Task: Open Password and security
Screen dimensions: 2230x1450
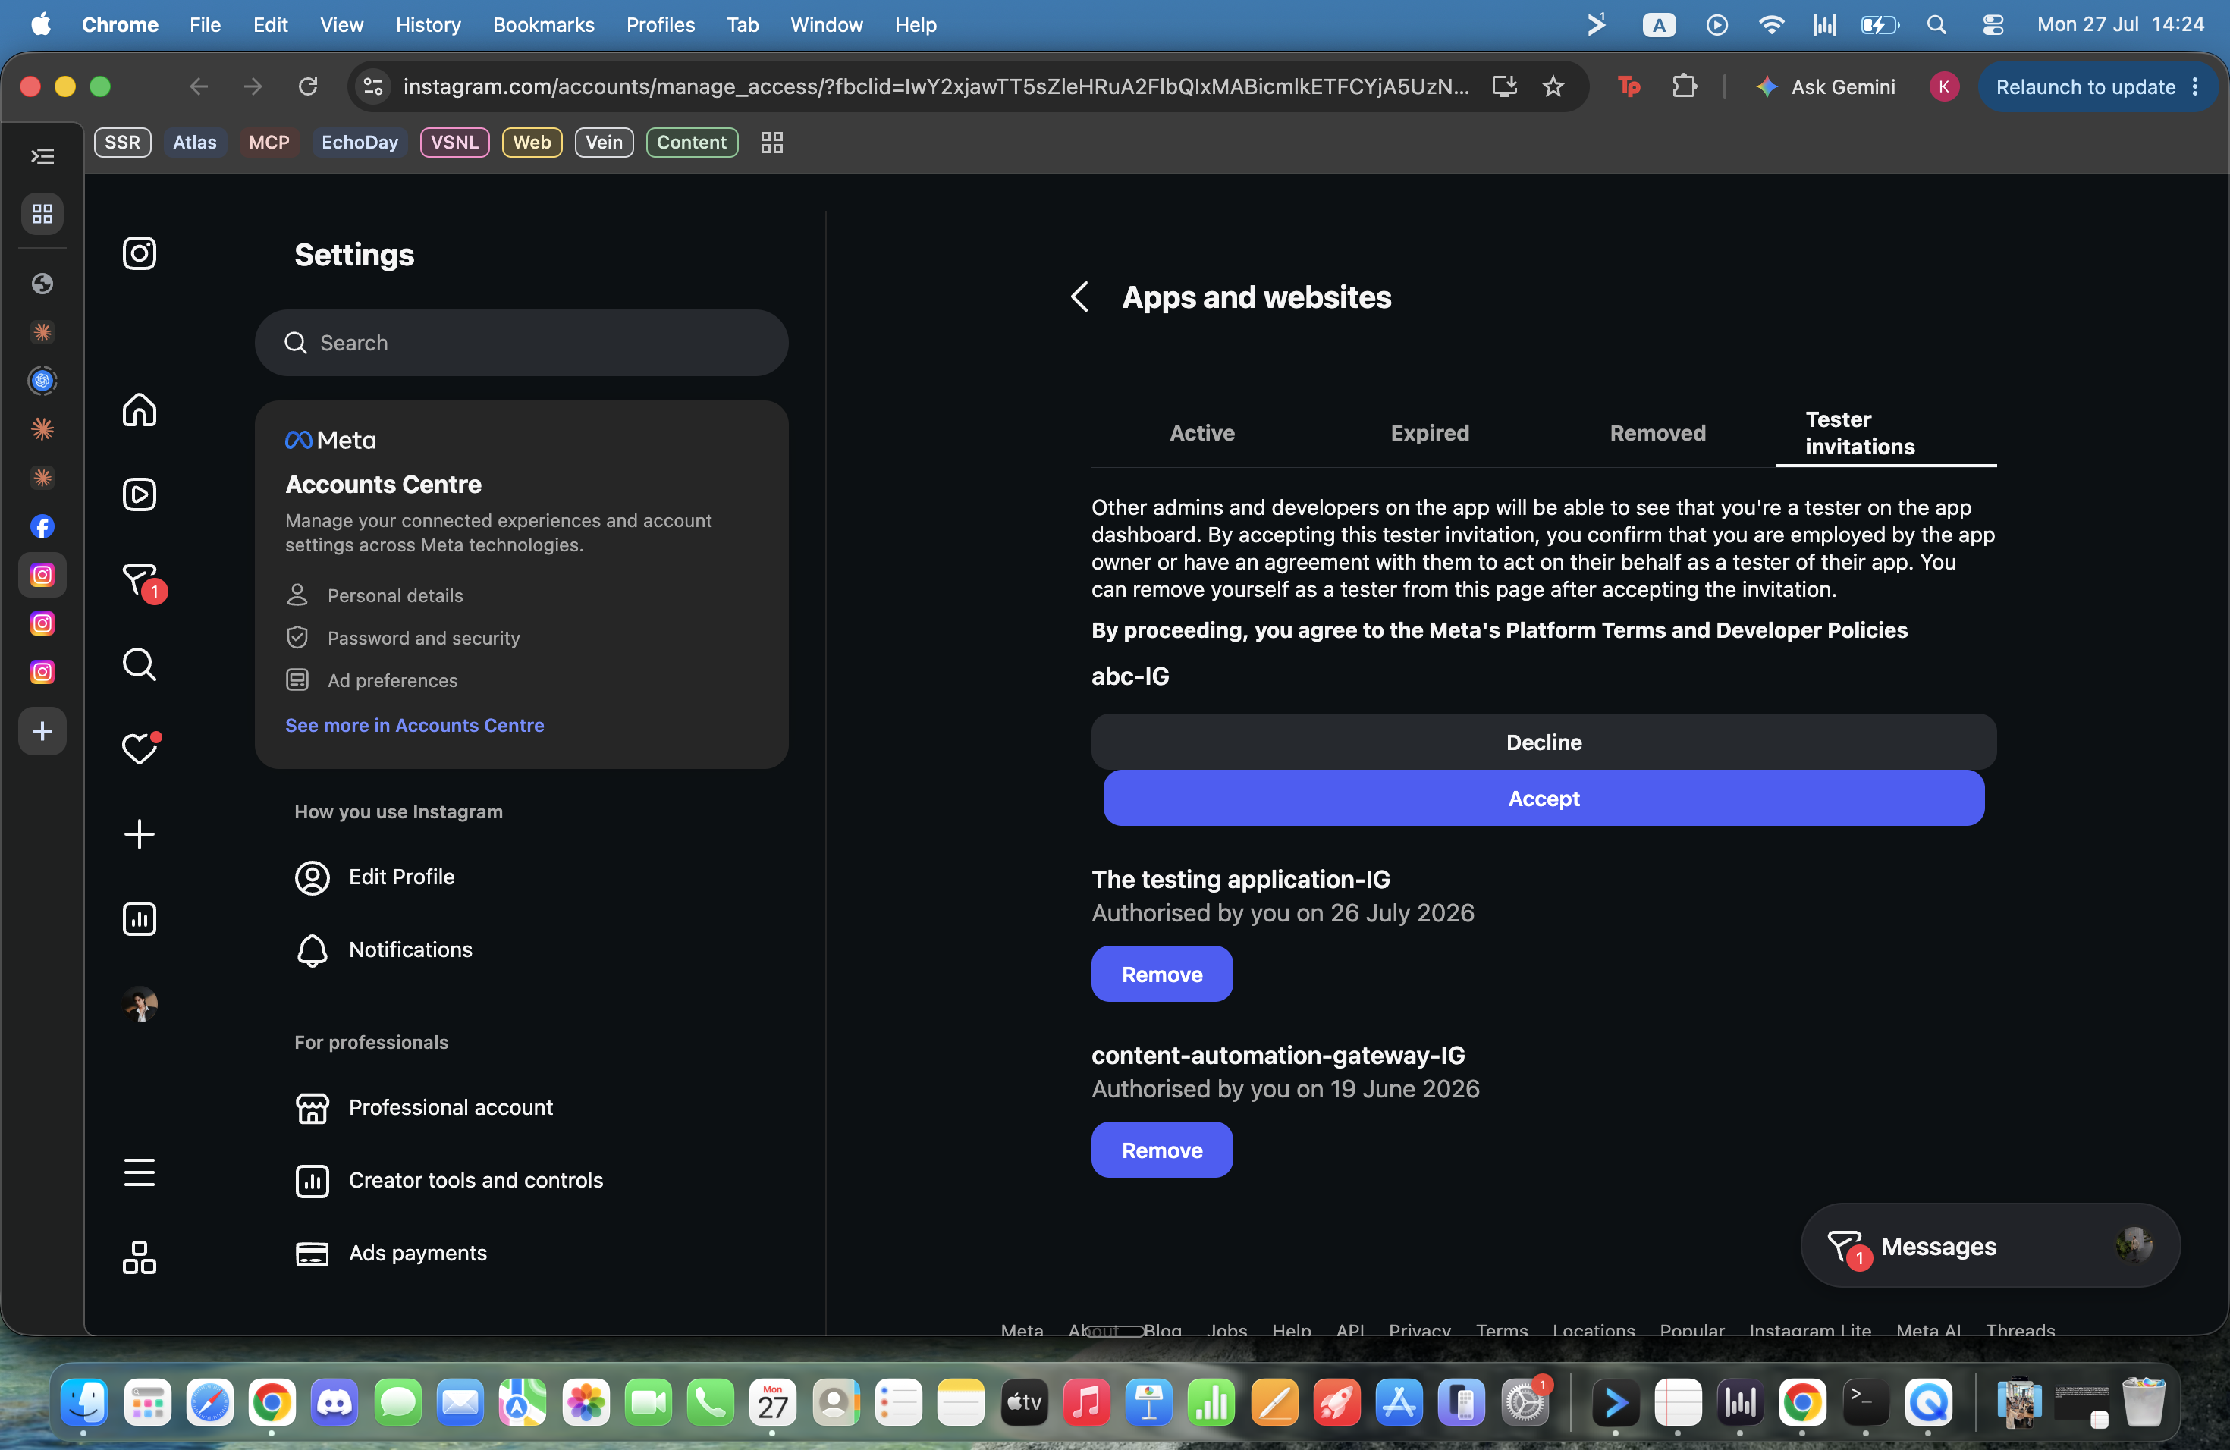Action: (403, 638)
